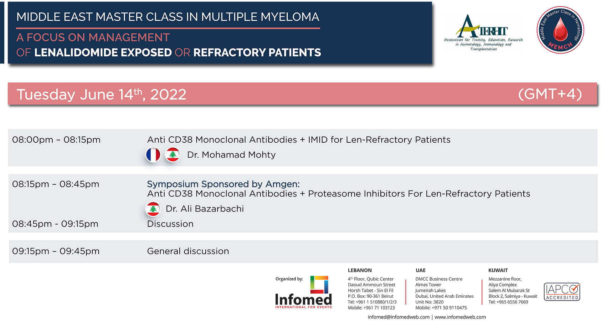The image size is (601, 321).
Task: Click the Infomed organizer logo
Action: 303,292
